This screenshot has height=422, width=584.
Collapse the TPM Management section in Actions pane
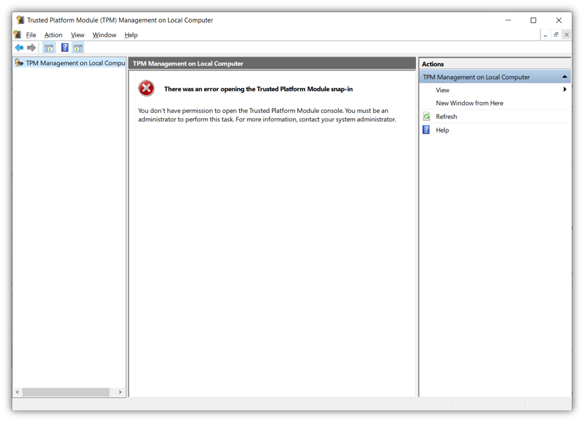pyautogui.click(x=565, y=77)
